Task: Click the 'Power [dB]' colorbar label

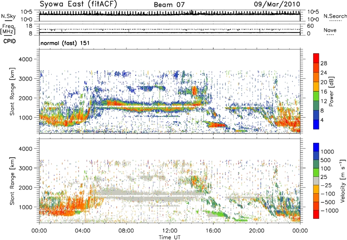Action: [x=331, y=91]
